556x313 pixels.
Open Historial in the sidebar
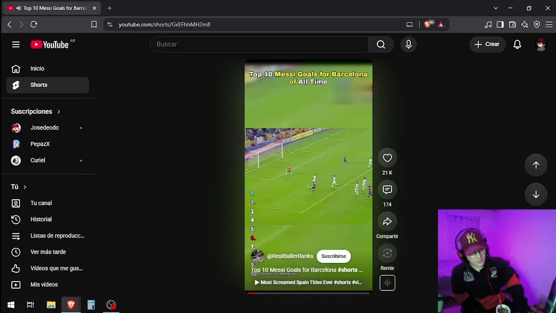click(x=48, y=220)
